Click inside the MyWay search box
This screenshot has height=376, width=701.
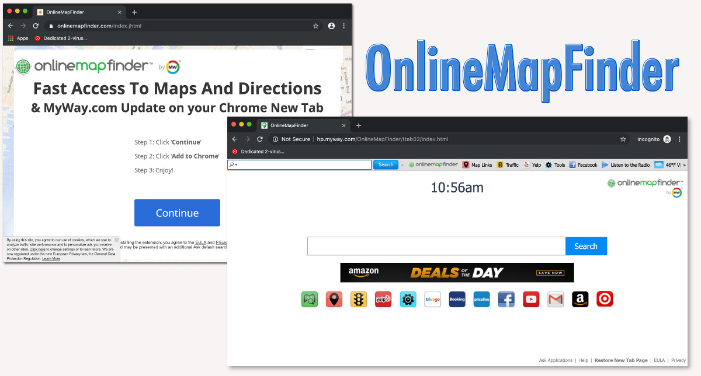435,245
